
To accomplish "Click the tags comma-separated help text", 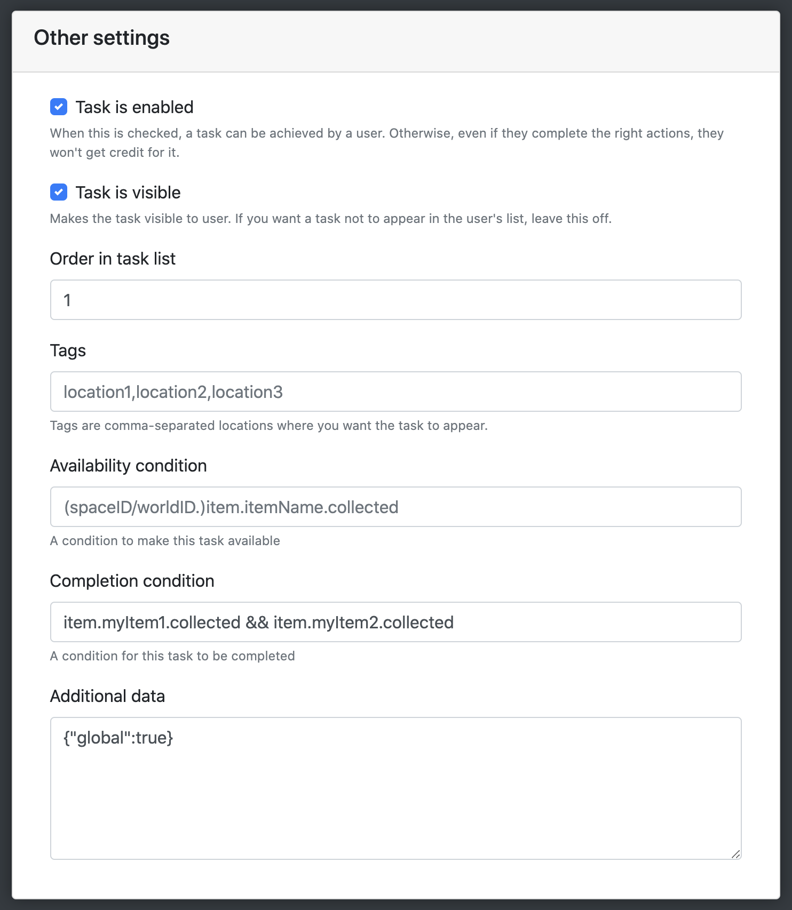I will (269, 426).
